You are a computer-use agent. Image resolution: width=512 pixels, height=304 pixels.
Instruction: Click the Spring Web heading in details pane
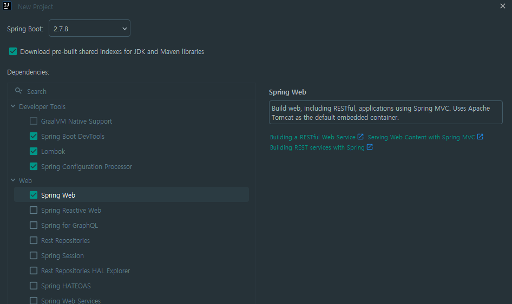(287, 92)
